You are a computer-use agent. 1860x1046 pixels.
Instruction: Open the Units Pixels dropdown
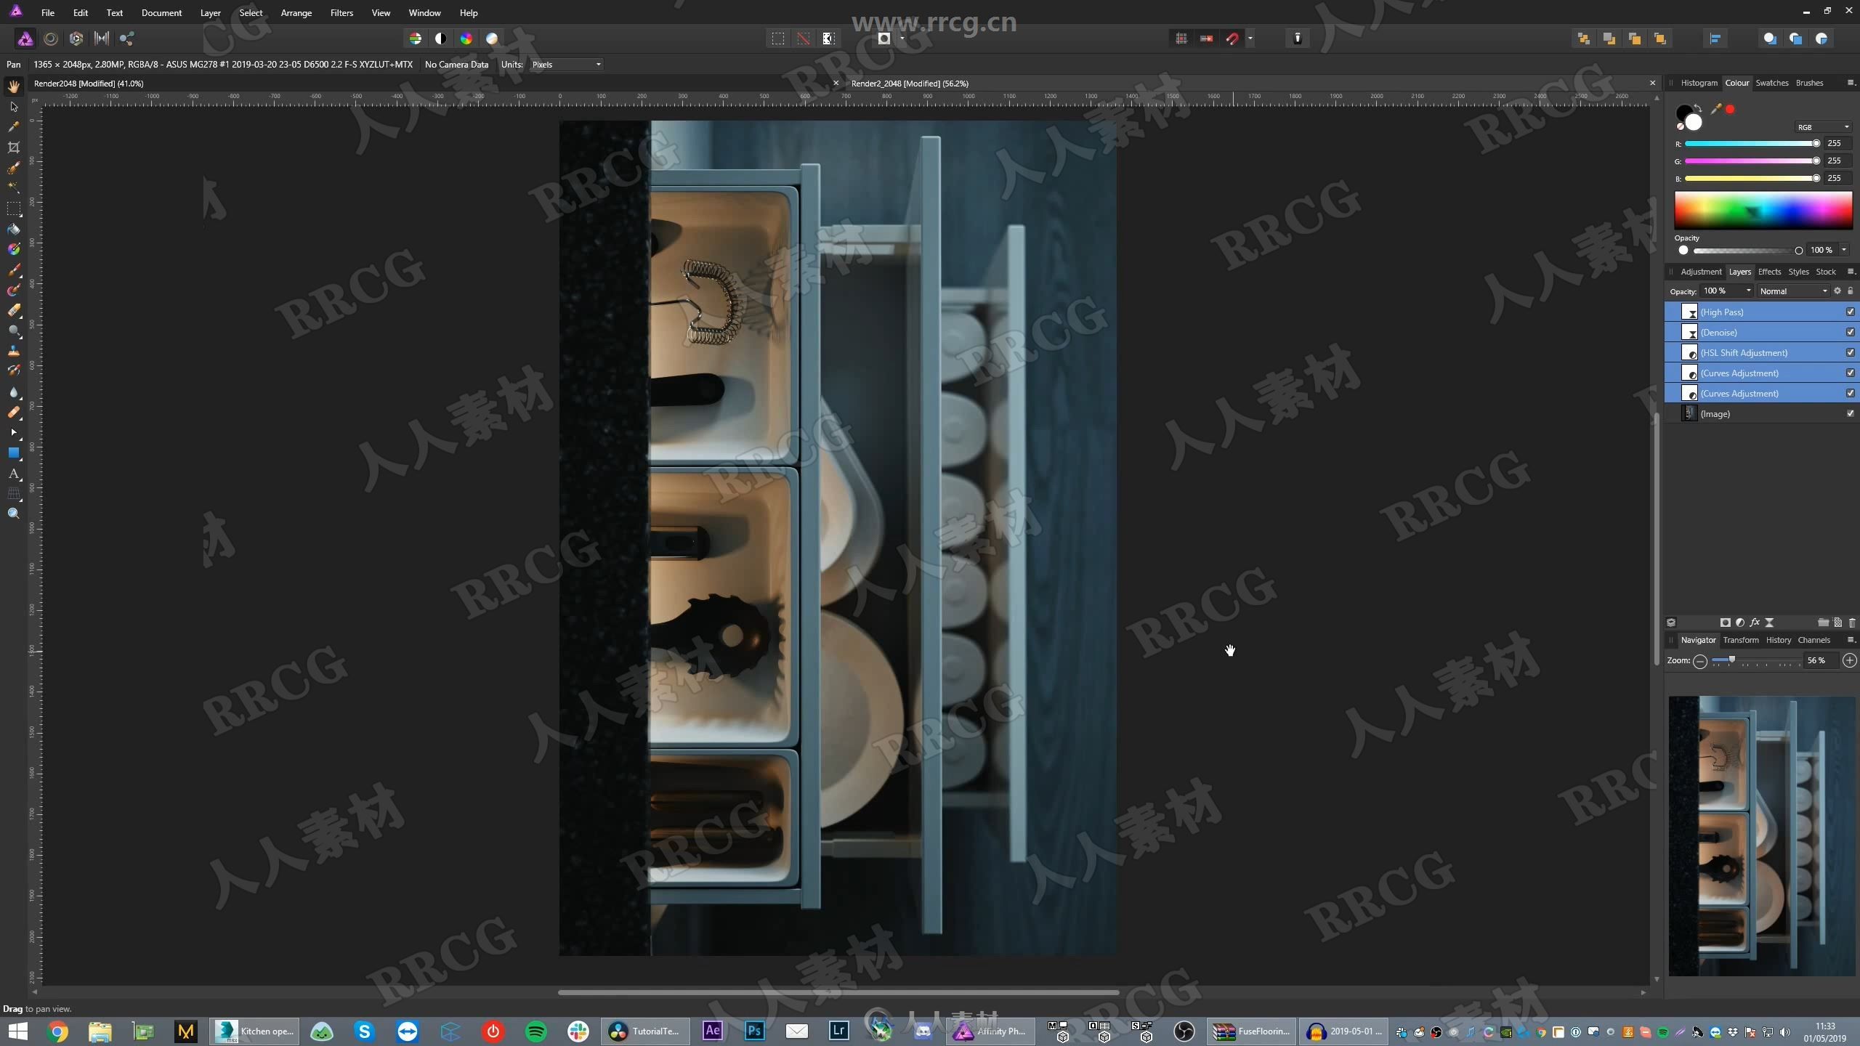coord(567,65)
